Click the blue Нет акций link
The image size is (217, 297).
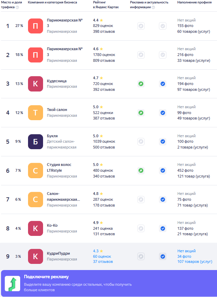click(x=187, y=251)
